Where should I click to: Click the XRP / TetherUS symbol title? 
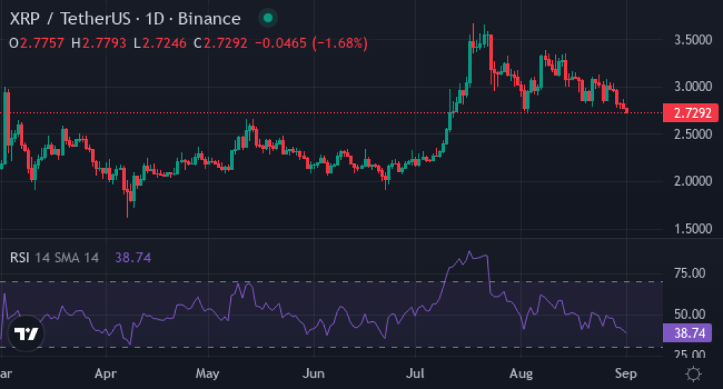(x=125, y=18)
